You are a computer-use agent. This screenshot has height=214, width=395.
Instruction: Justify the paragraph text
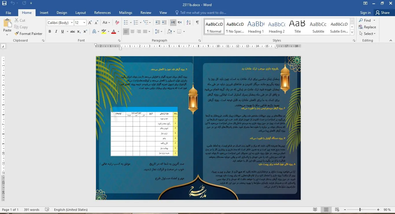pos(145,31)
